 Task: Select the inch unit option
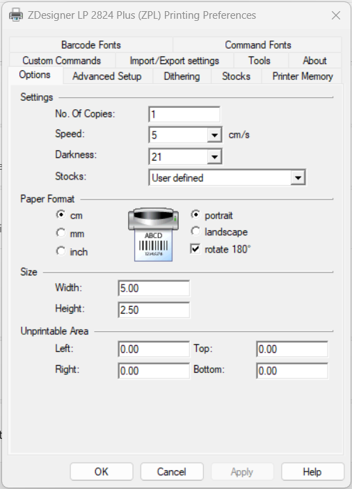click(61, 251)
